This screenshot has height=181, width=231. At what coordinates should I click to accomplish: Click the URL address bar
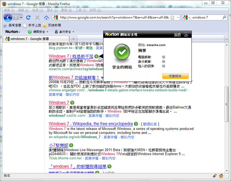[x=115, y=18]
